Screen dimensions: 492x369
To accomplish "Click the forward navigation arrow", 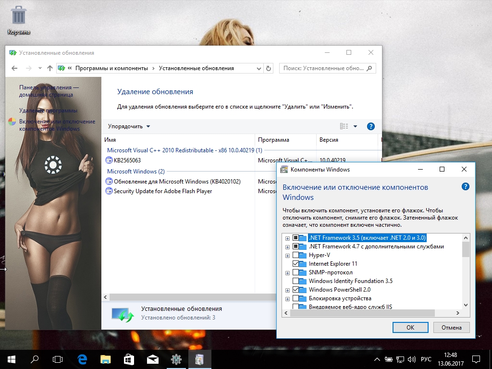I will coord(28,68).
